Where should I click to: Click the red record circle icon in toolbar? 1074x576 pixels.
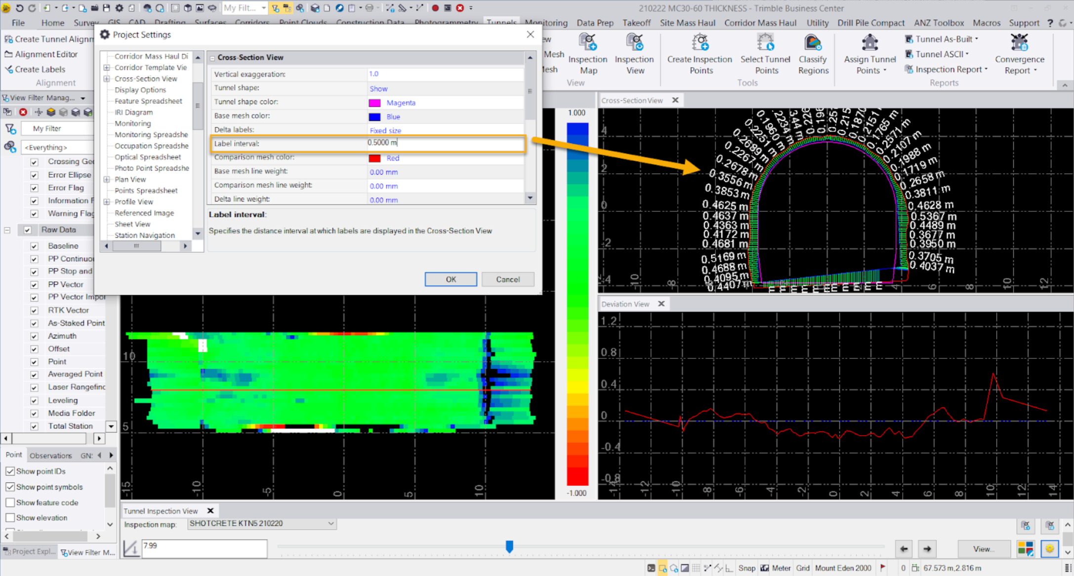[x=435, y=8]
